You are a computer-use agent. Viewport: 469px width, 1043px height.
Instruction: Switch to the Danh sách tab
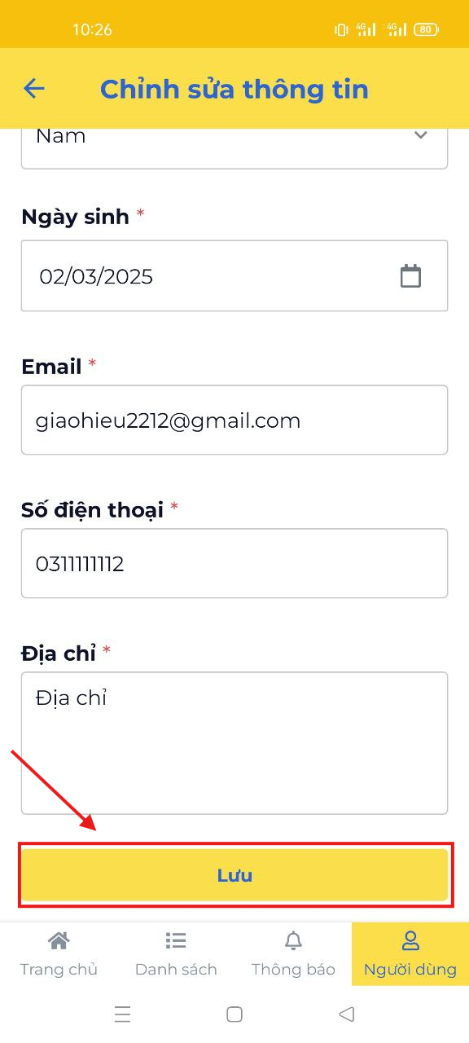click(x=176, y=953)
